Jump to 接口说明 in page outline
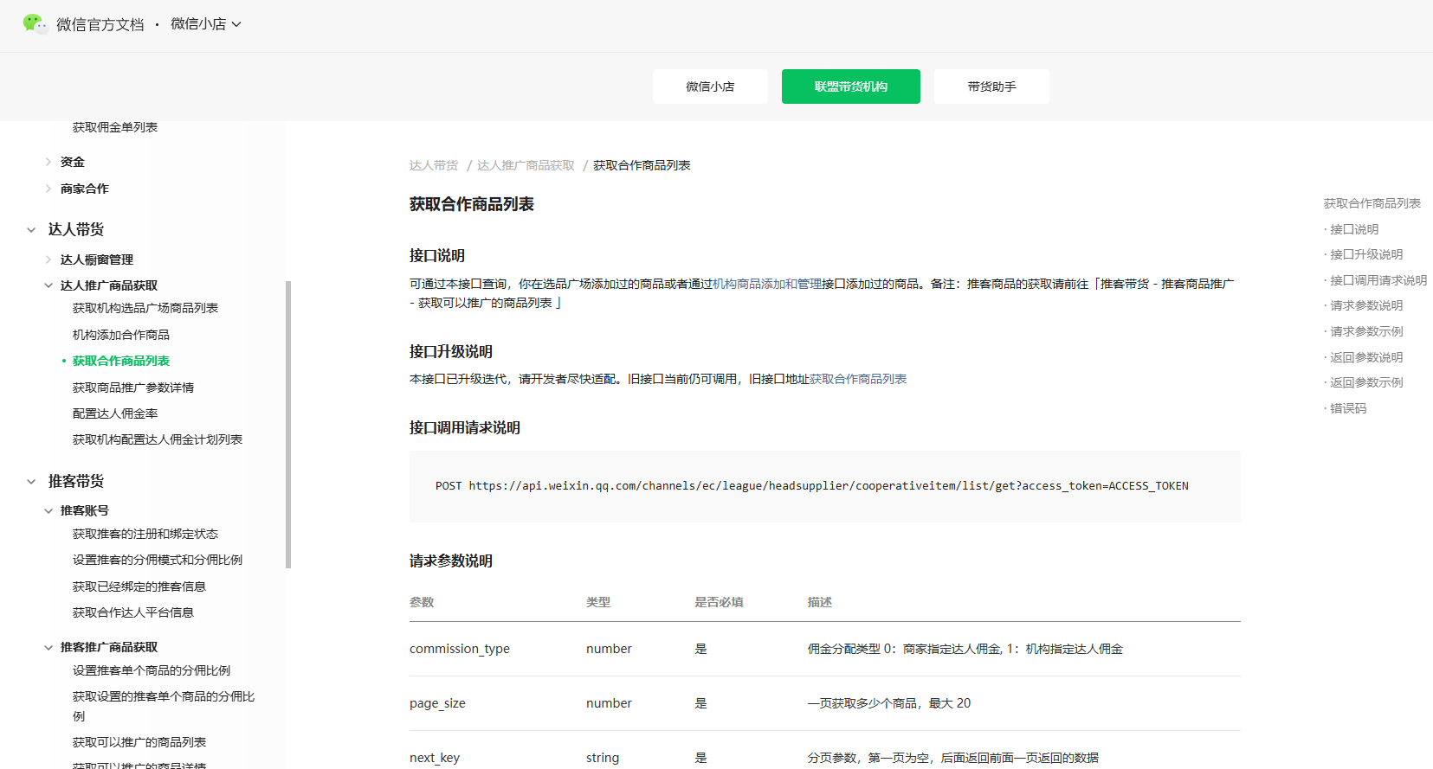This screenshot has width=1433, height=769. click(x=1354, y=229)
